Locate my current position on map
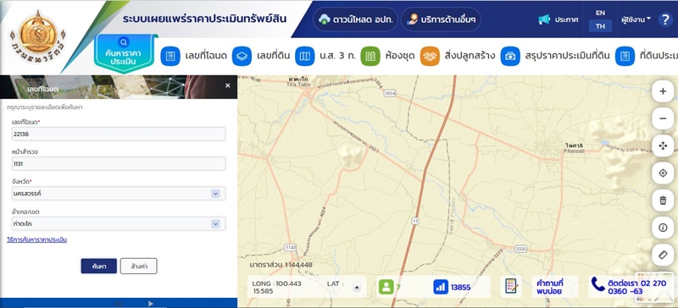 point(663,173)
